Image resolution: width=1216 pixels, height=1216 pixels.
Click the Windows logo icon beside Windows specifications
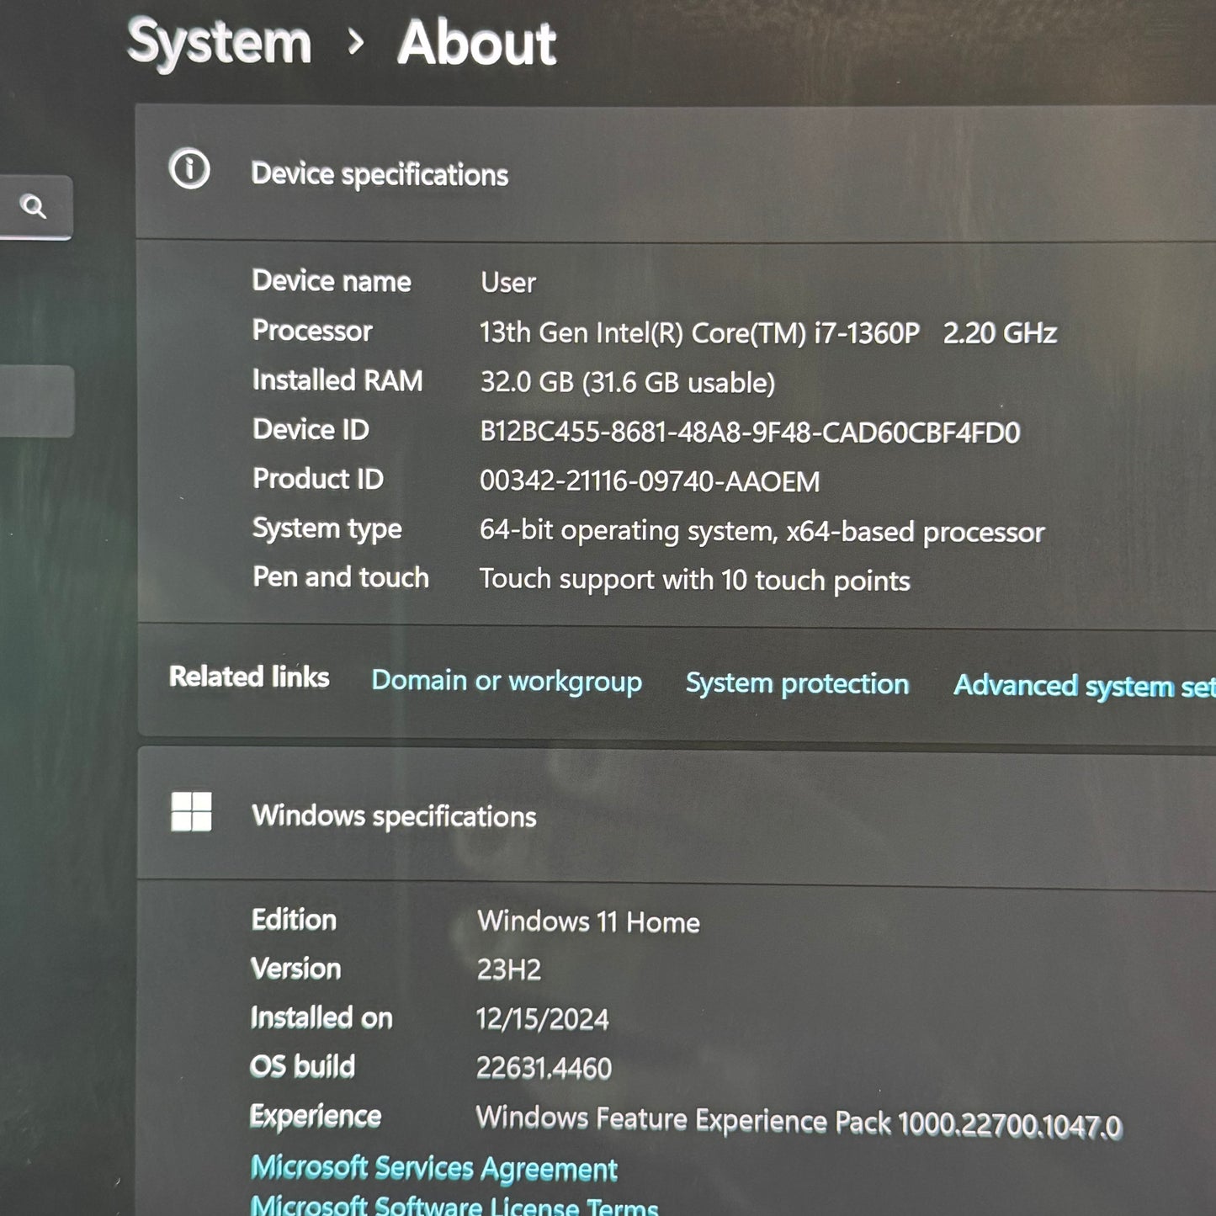pyautogui.click(x=191, y=812)
